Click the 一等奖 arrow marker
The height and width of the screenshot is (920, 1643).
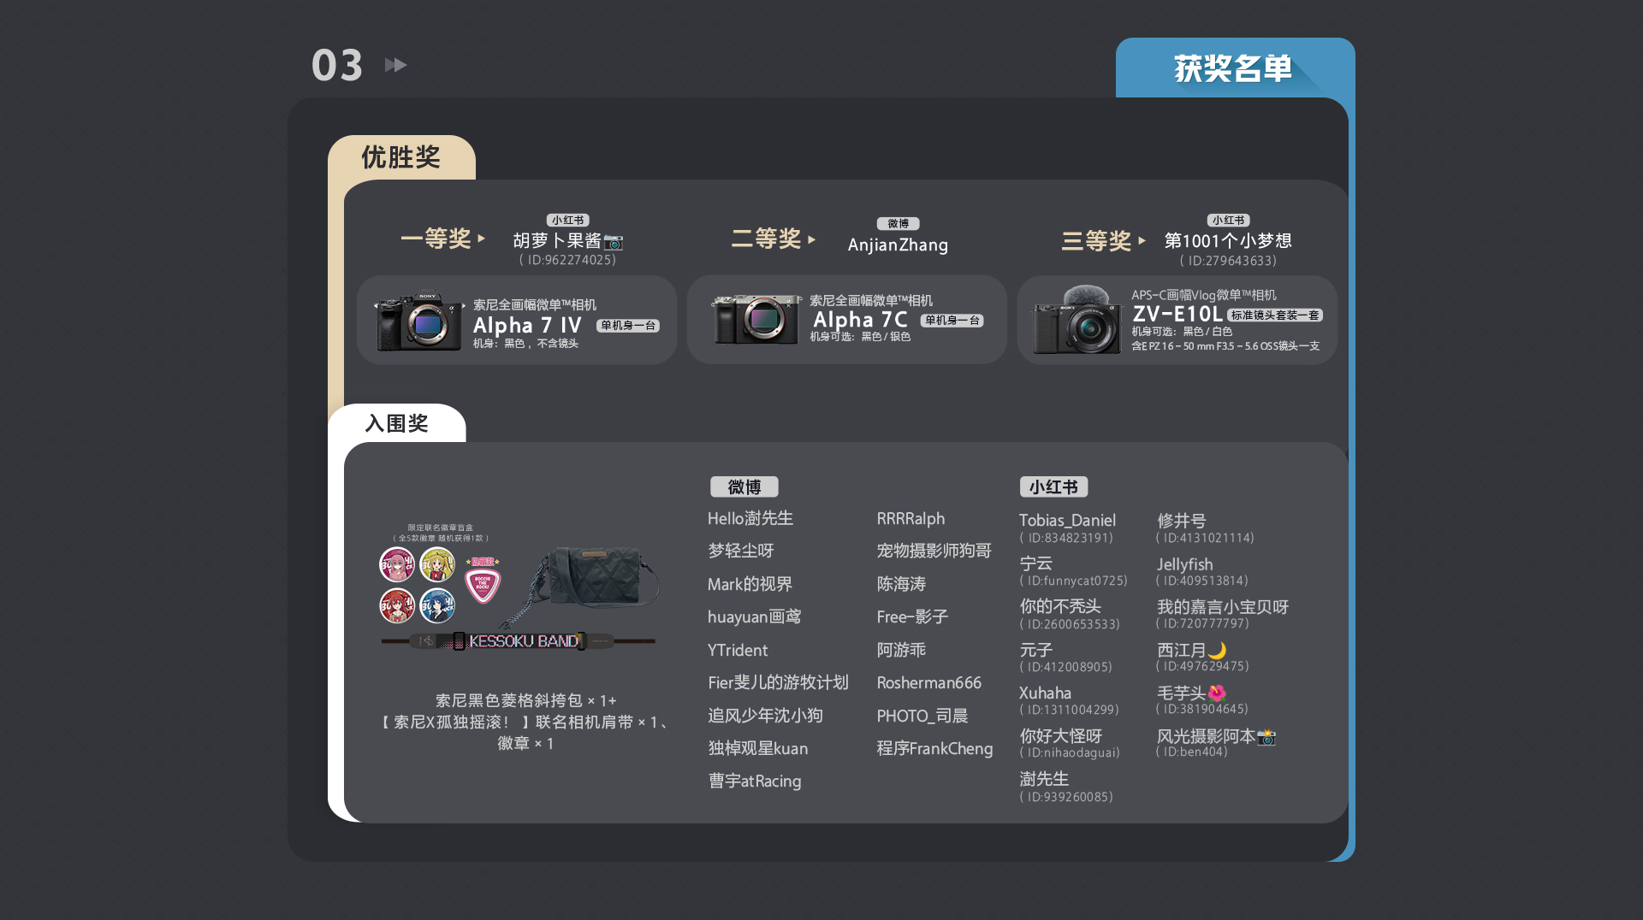(x=482, y=239)
